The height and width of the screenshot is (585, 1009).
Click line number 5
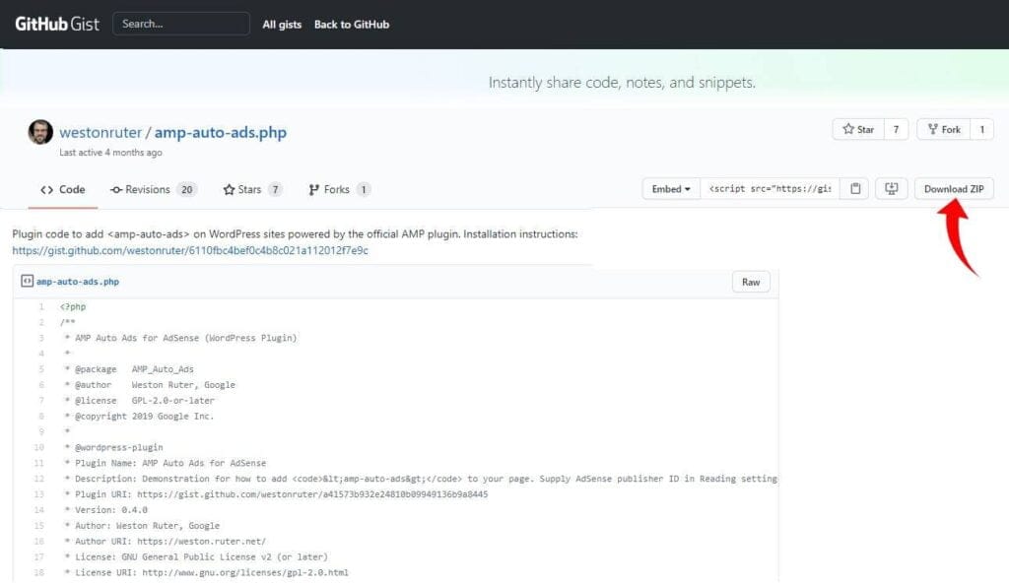click(x=41, y=369)
